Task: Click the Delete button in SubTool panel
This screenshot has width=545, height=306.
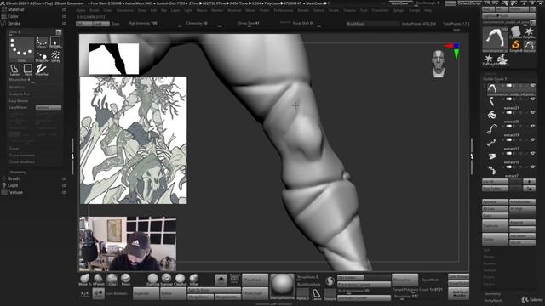Action: [x=495, y=239]
